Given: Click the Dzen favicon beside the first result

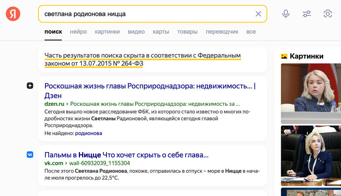Looking at the screenshot, I should (x=30, y=86).
